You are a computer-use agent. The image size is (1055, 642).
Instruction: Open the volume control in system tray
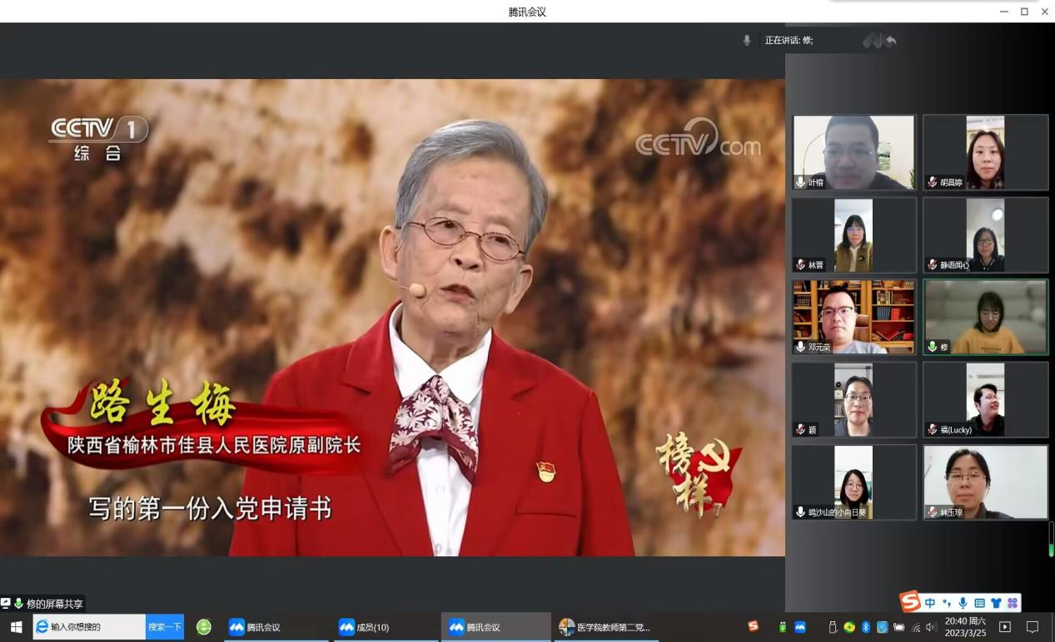tap(931, 627)
